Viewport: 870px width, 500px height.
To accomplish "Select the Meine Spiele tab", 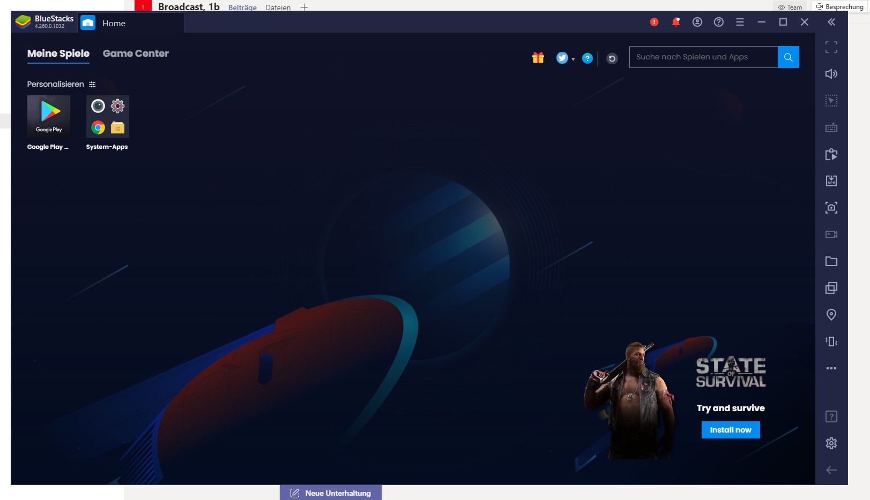I will pyautogui.click(x=58, y=54).
